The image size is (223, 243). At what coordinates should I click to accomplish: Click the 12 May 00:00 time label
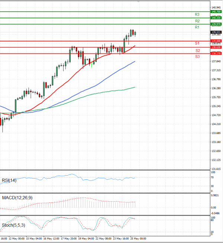17,239
